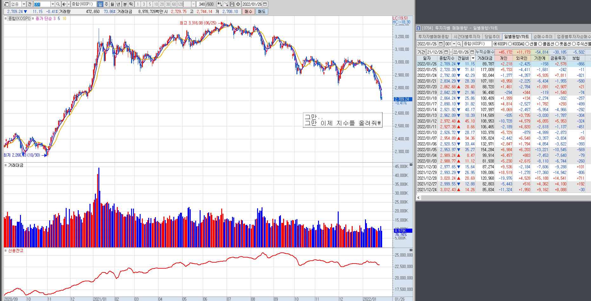The image size is (591, 301).
Task: Open 시간대별투자자 tab
Action: click(467, 37)
